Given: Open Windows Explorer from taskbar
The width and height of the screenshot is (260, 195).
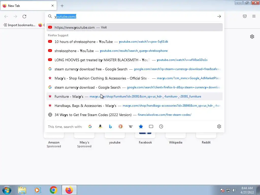Looking at the screenshot, I should point(22,190).
